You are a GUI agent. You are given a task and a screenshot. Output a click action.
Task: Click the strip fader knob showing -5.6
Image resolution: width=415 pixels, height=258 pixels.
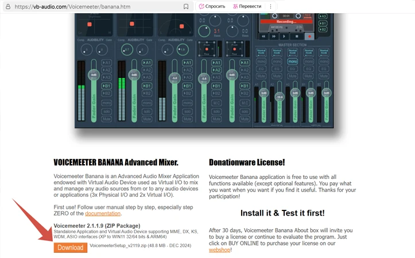click(204, 79)
